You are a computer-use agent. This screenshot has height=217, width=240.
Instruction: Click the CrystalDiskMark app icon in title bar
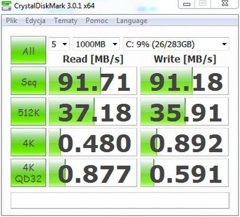tap(7, 5)
